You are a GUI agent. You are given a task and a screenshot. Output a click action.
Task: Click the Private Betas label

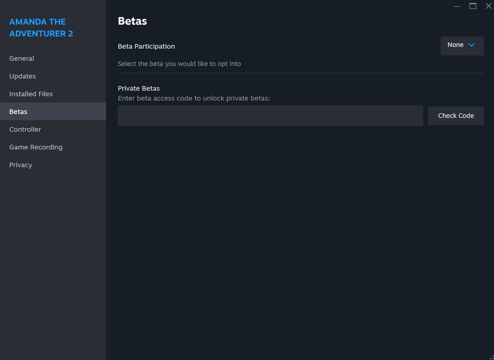point(139,88)
